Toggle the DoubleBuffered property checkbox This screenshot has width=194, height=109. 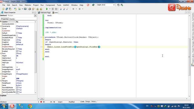pos(17,38)
